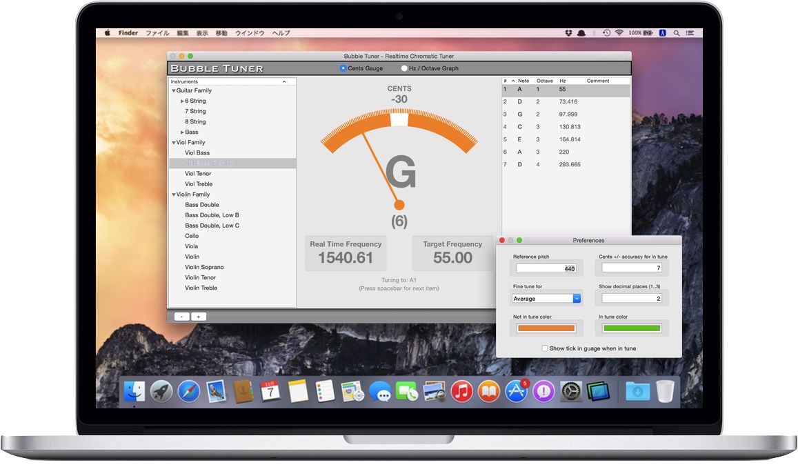Open App Store icon with badge
Viewport: 798px width, 467px height.
pos(517,391)
